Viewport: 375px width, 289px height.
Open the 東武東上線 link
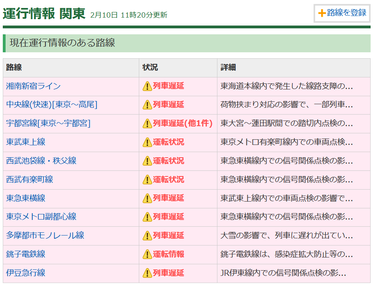(x=26, y=142)
